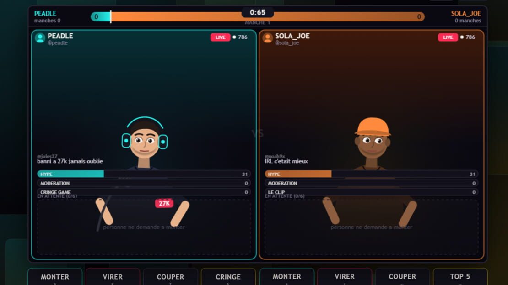Image resolution: width=508 pixels, height=285 pixels.
Task: Click the white marker on the score bar
Action: point(111,16)
